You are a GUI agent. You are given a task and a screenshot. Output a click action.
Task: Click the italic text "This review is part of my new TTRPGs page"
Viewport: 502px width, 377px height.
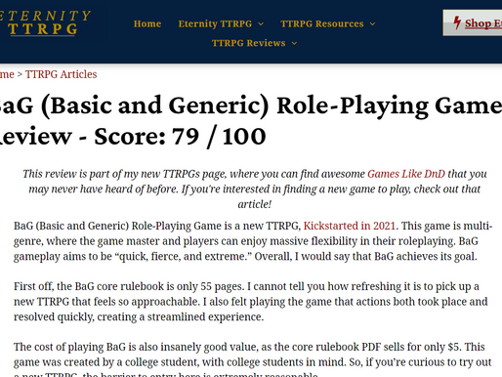point(124,174)
